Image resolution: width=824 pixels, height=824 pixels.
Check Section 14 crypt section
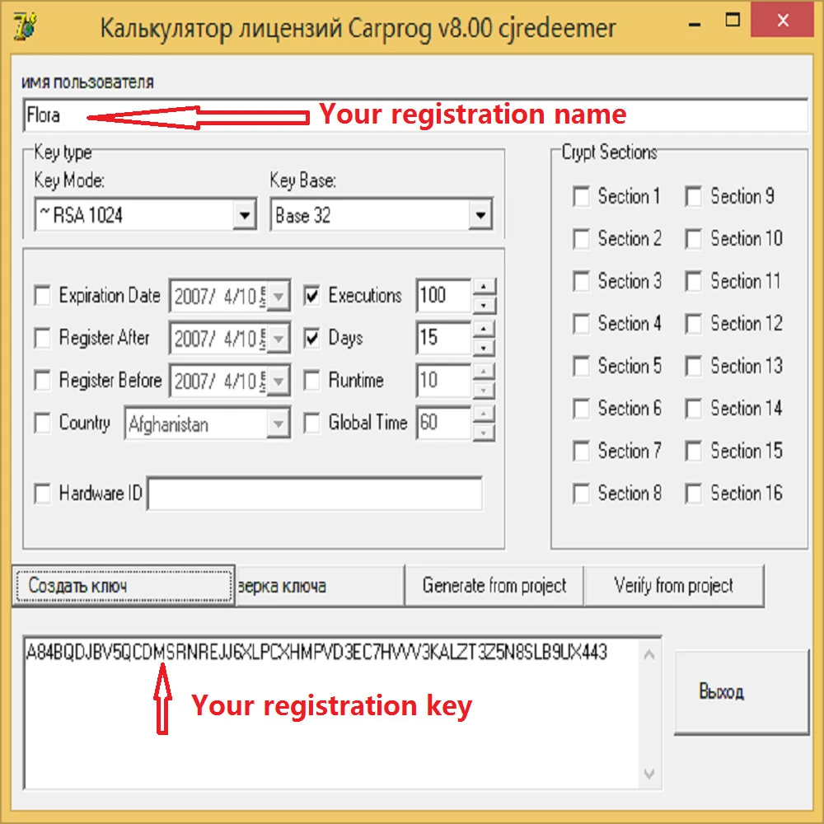coord(694,409)
